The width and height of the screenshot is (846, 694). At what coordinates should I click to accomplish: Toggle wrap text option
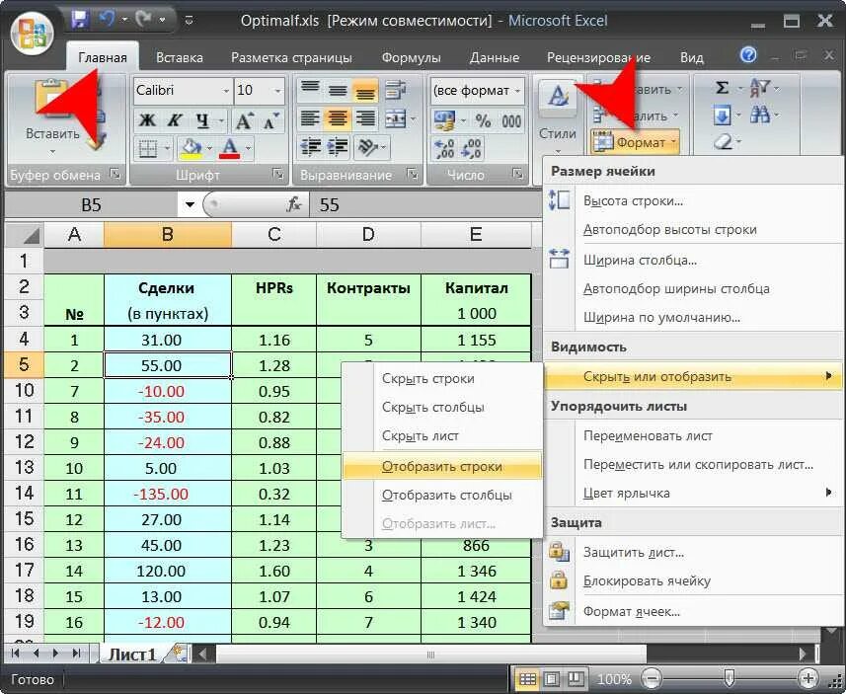tap(396, 90)
